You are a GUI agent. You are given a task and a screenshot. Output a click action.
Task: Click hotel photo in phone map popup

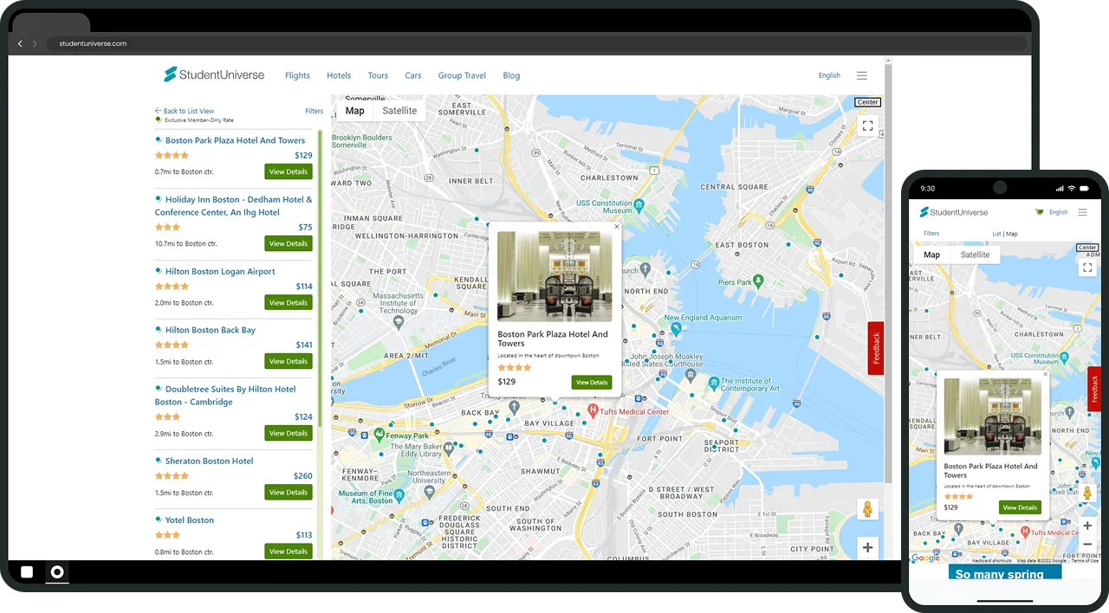pyautogui.click(x=992, y=416)
